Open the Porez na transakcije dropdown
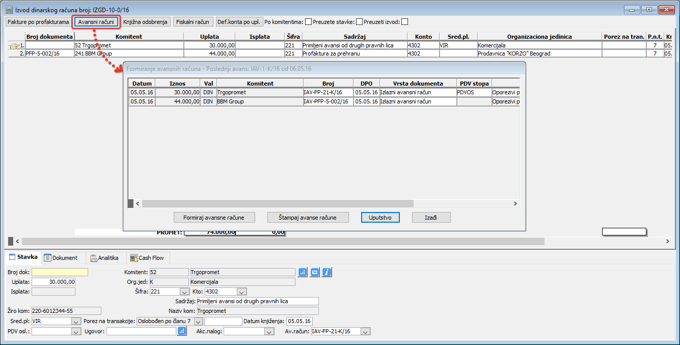 (198, 321)
